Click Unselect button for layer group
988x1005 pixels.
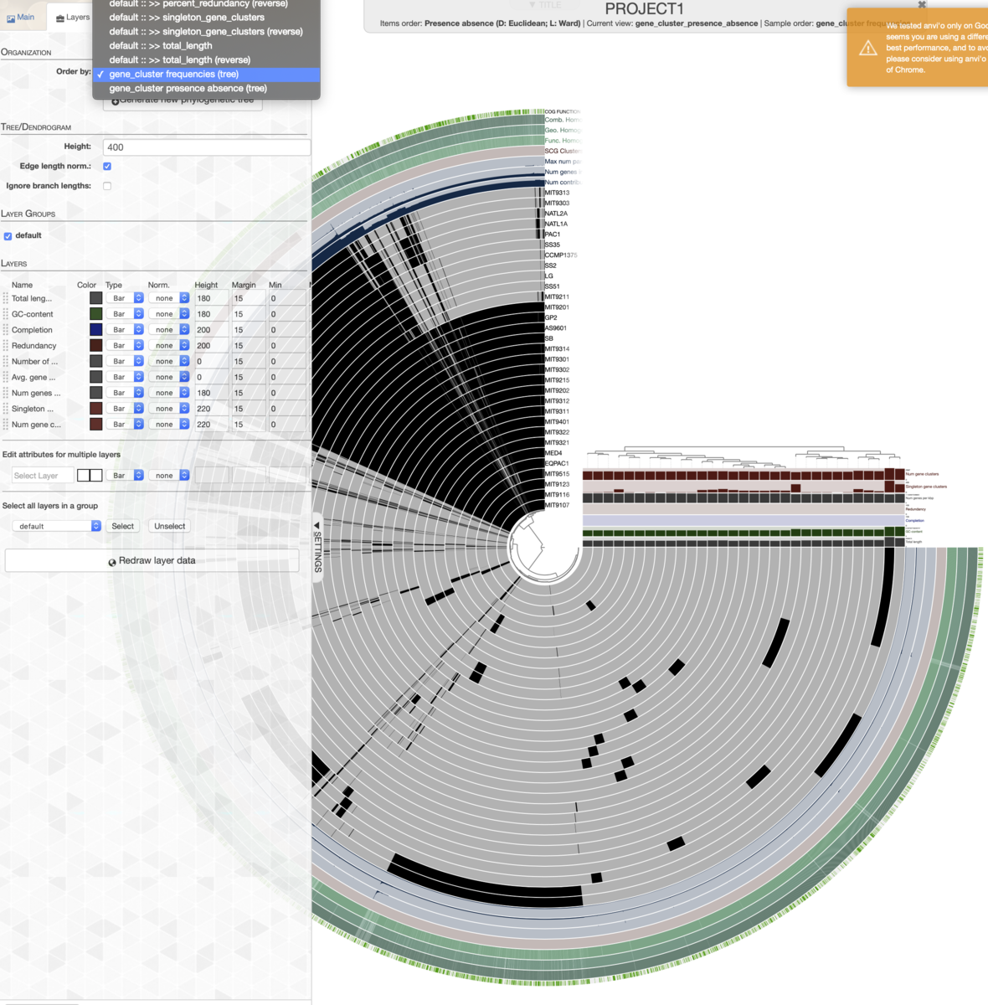click(x=170, y=526)
